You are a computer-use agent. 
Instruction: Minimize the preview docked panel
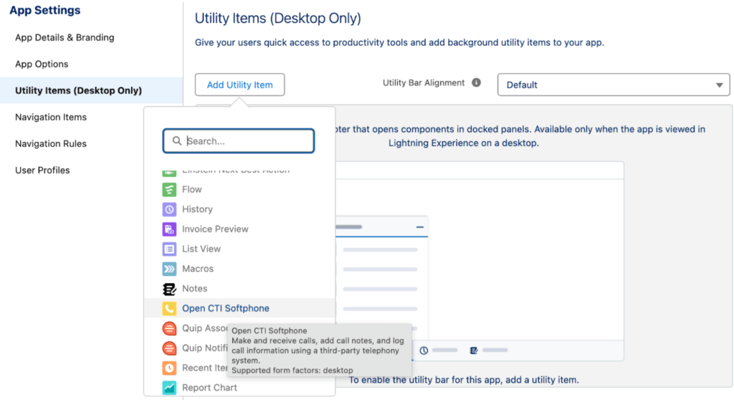[420, 227]
